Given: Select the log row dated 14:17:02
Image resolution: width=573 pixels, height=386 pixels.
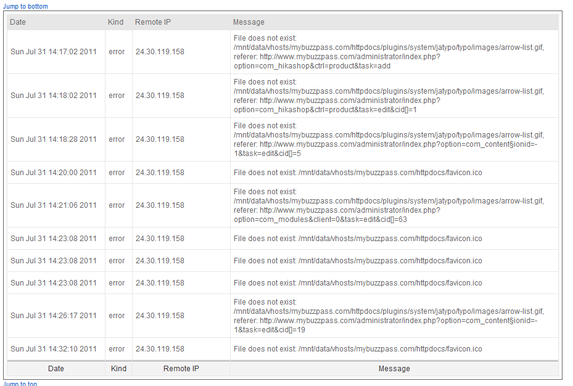Looking at the screenshot, I should pyautogui.click(x=282, y=52).
